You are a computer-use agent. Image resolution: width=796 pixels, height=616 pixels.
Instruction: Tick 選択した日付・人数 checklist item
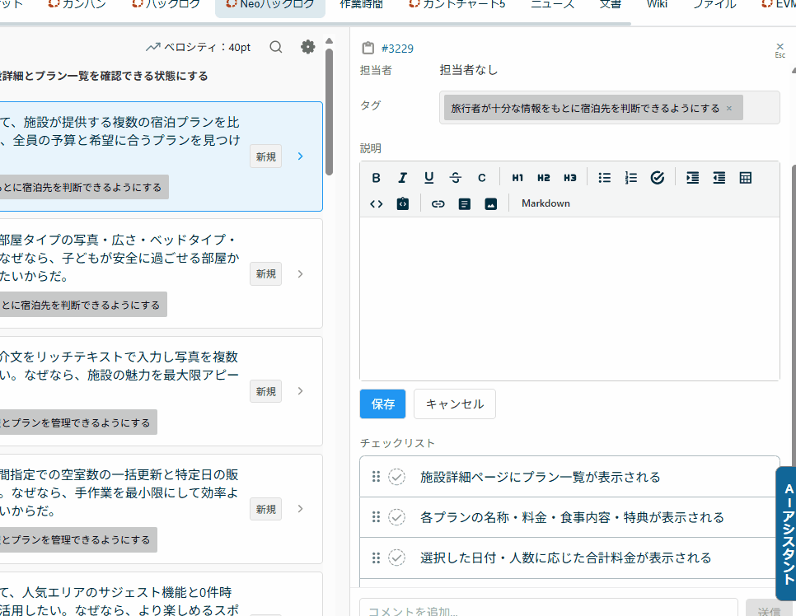(x=397, y=558)
